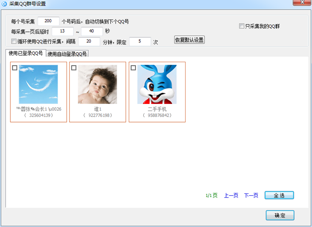Click the 1/1页 page indicator
The height and width of the screenshot is (227, 312).
[211, 196]
